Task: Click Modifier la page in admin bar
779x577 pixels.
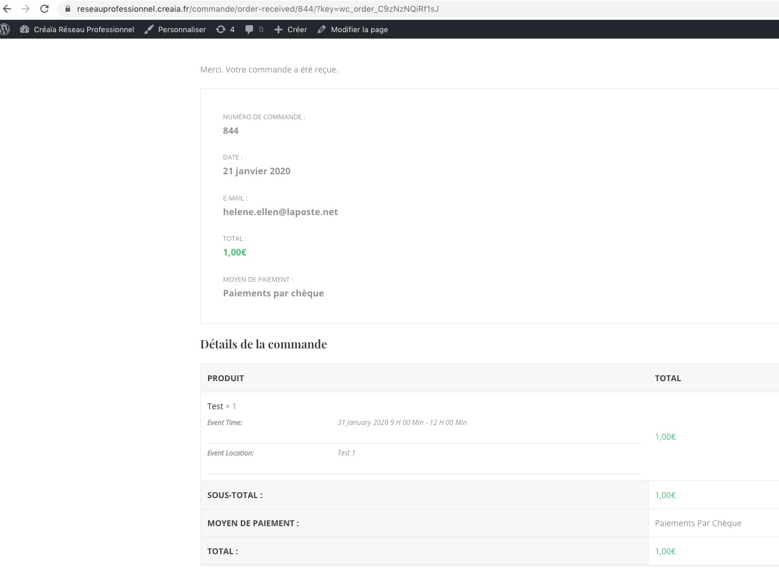Action: click(353, 29)
